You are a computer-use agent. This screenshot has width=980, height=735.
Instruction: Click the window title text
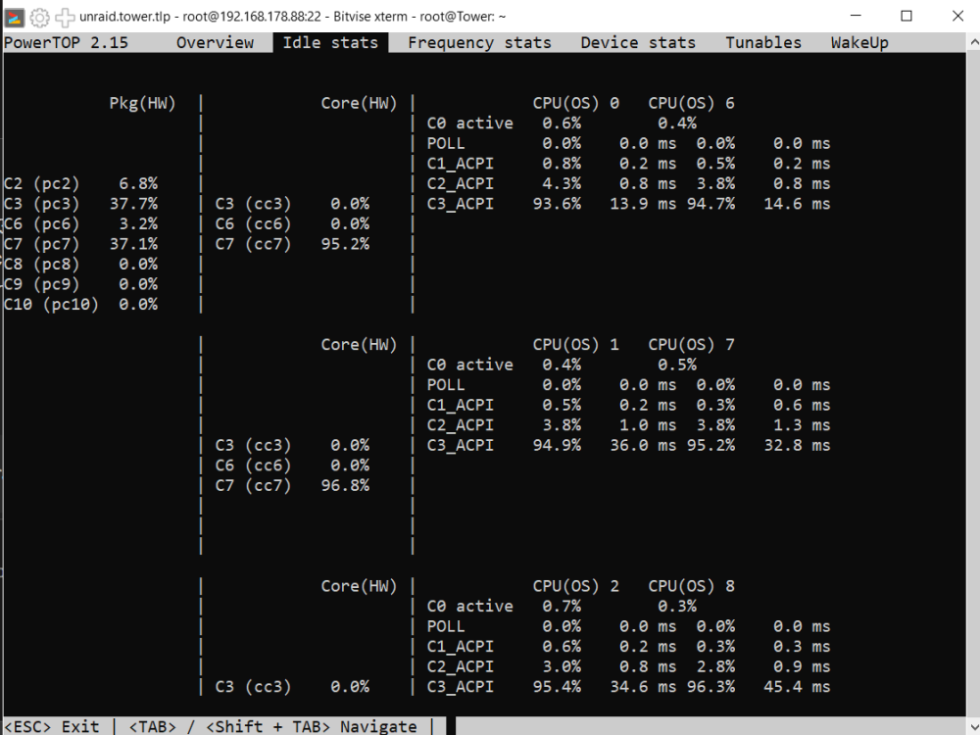292,17
